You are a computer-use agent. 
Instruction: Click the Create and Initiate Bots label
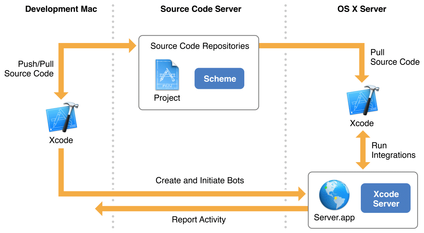pos(199,180)
